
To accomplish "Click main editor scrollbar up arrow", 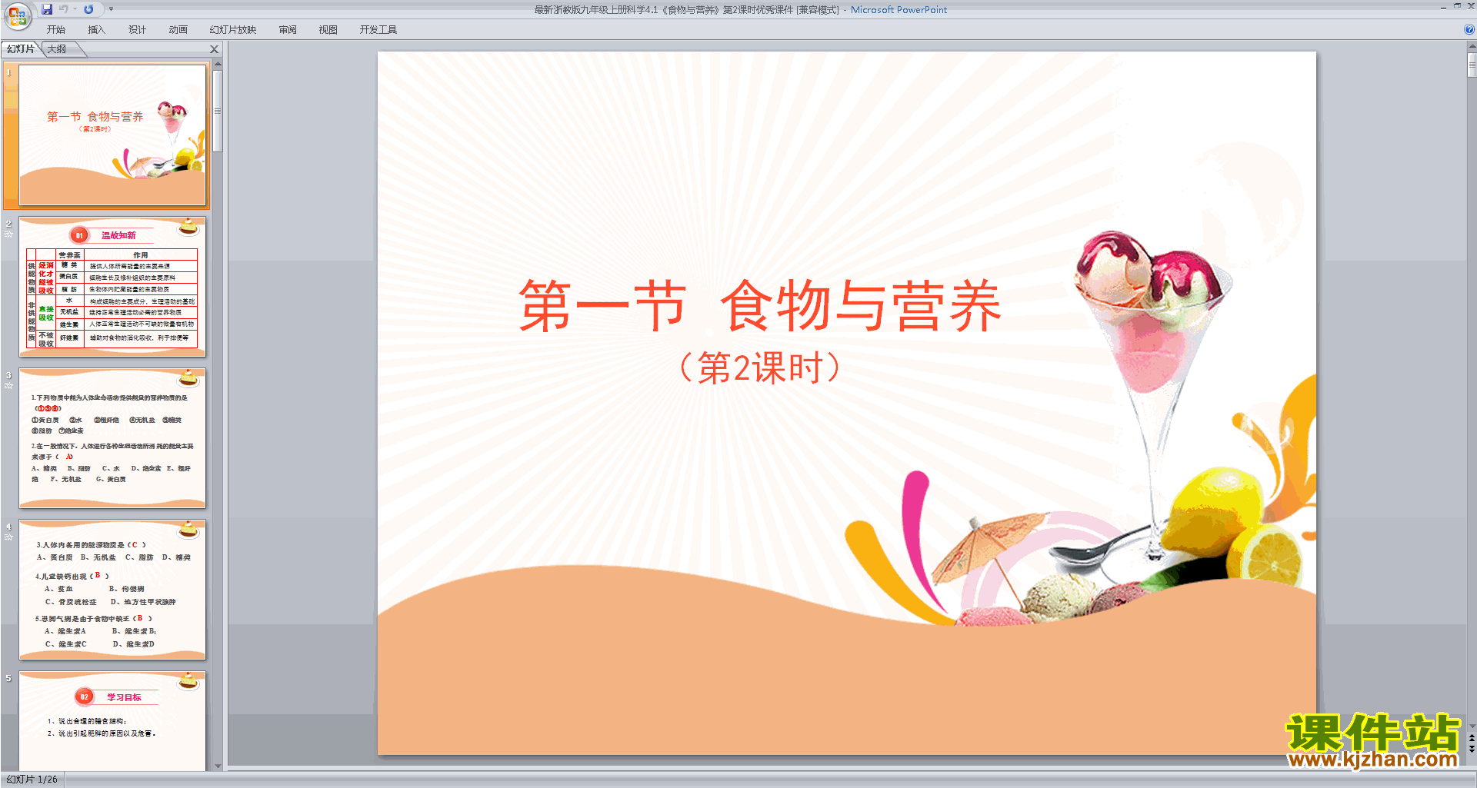I will click(1472, 47).
